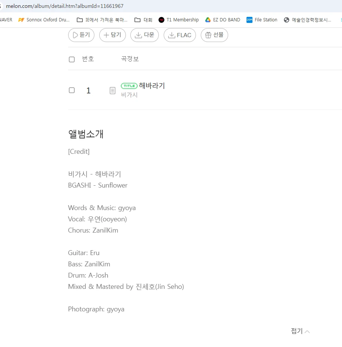This screenshot has width=342, height=347.
Task: Open the FLAC download option
Action: [x=179, y=35]
